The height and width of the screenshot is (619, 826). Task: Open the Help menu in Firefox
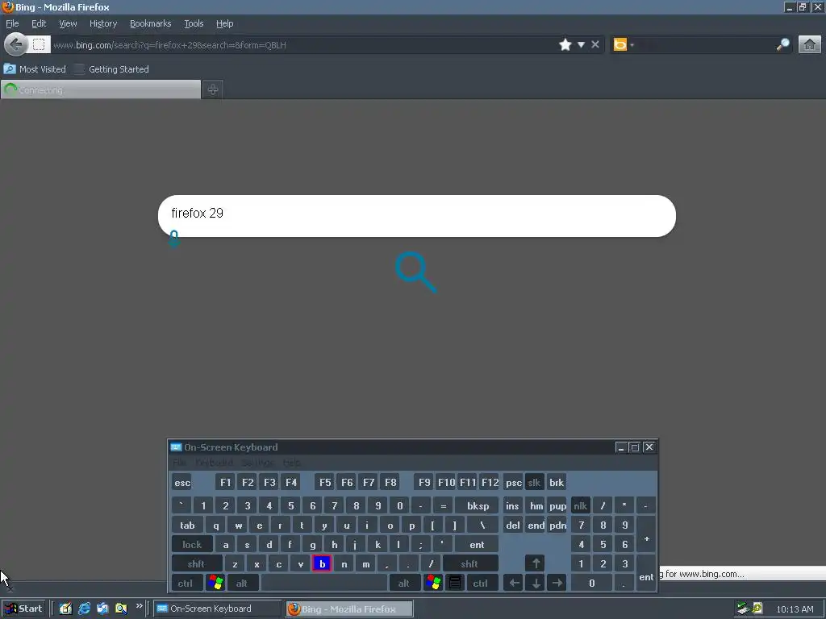point(224,23)
